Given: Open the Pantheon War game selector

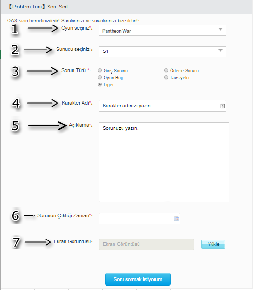Looking at the screenshot, I should 163,31.
